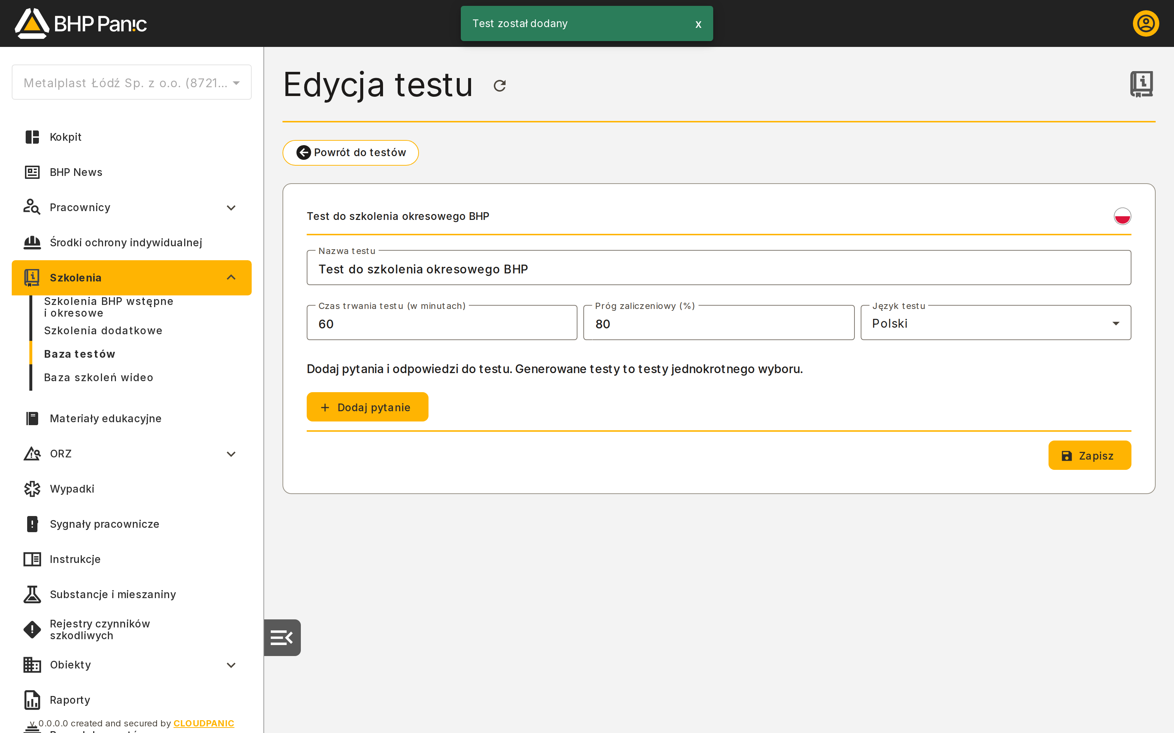Viewport: 1174px width, 733px height.
Task: Open the Instrukcje menu label
Action: (x=75, y=559)
